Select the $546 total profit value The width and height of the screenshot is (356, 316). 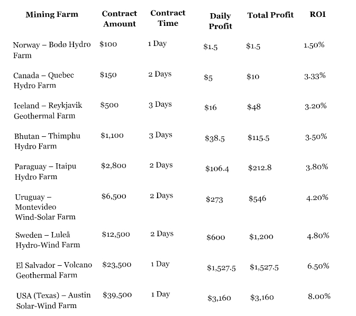[257, 199]
